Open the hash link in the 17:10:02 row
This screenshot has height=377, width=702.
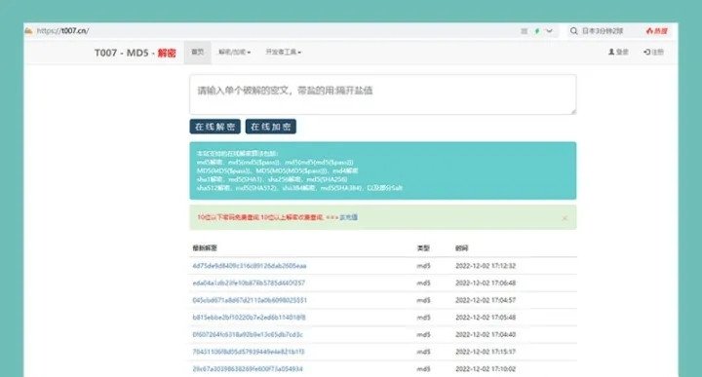click(248, 369)
